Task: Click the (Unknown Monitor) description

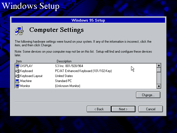Action: tap(67, 86)
